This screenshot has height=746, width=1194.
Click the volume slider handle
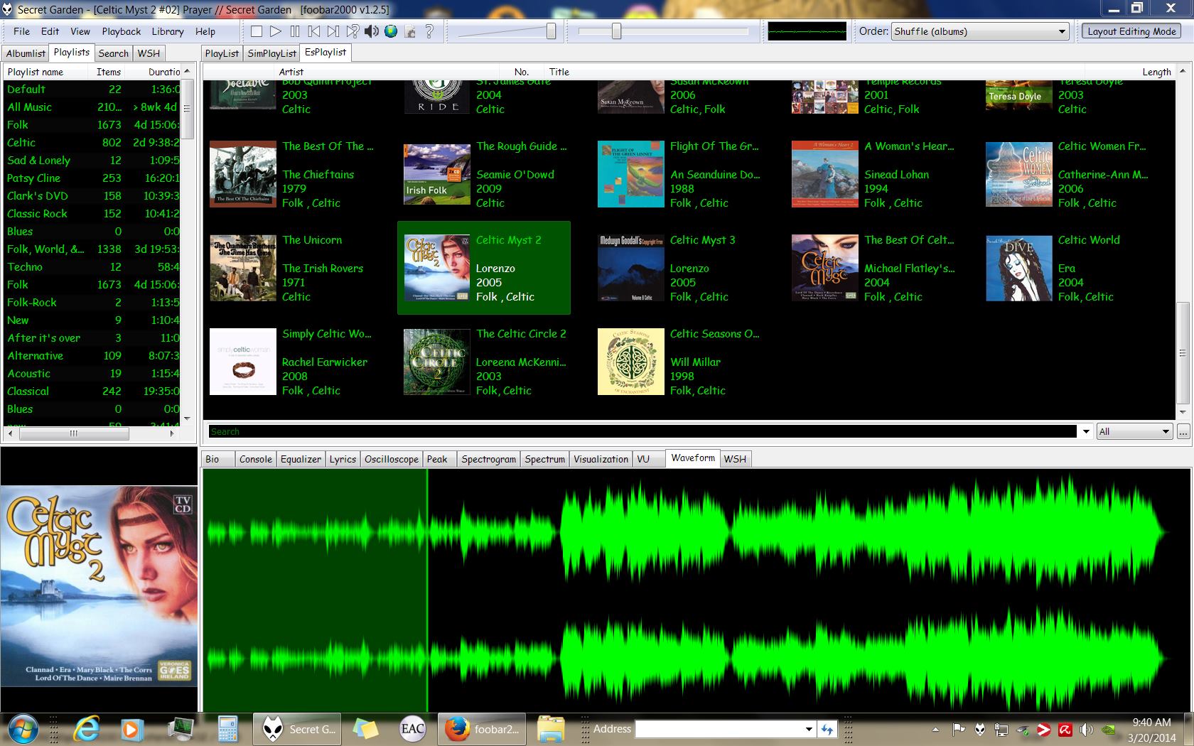click(551, 31)
